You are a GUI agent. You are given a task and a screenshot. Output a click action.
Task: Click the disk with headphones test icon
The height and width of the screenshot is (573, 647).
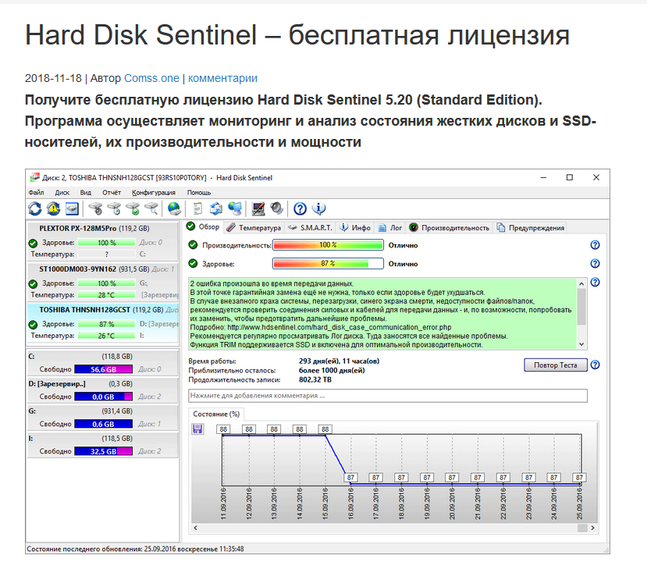tap(95, 209)
